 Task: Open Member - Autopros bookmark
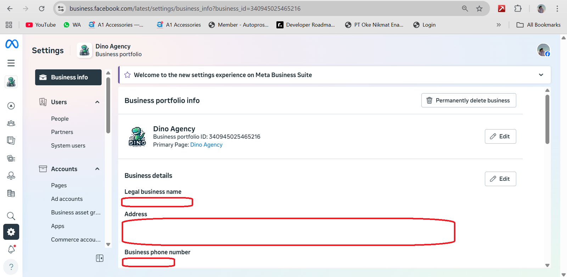tap(238, 25)
